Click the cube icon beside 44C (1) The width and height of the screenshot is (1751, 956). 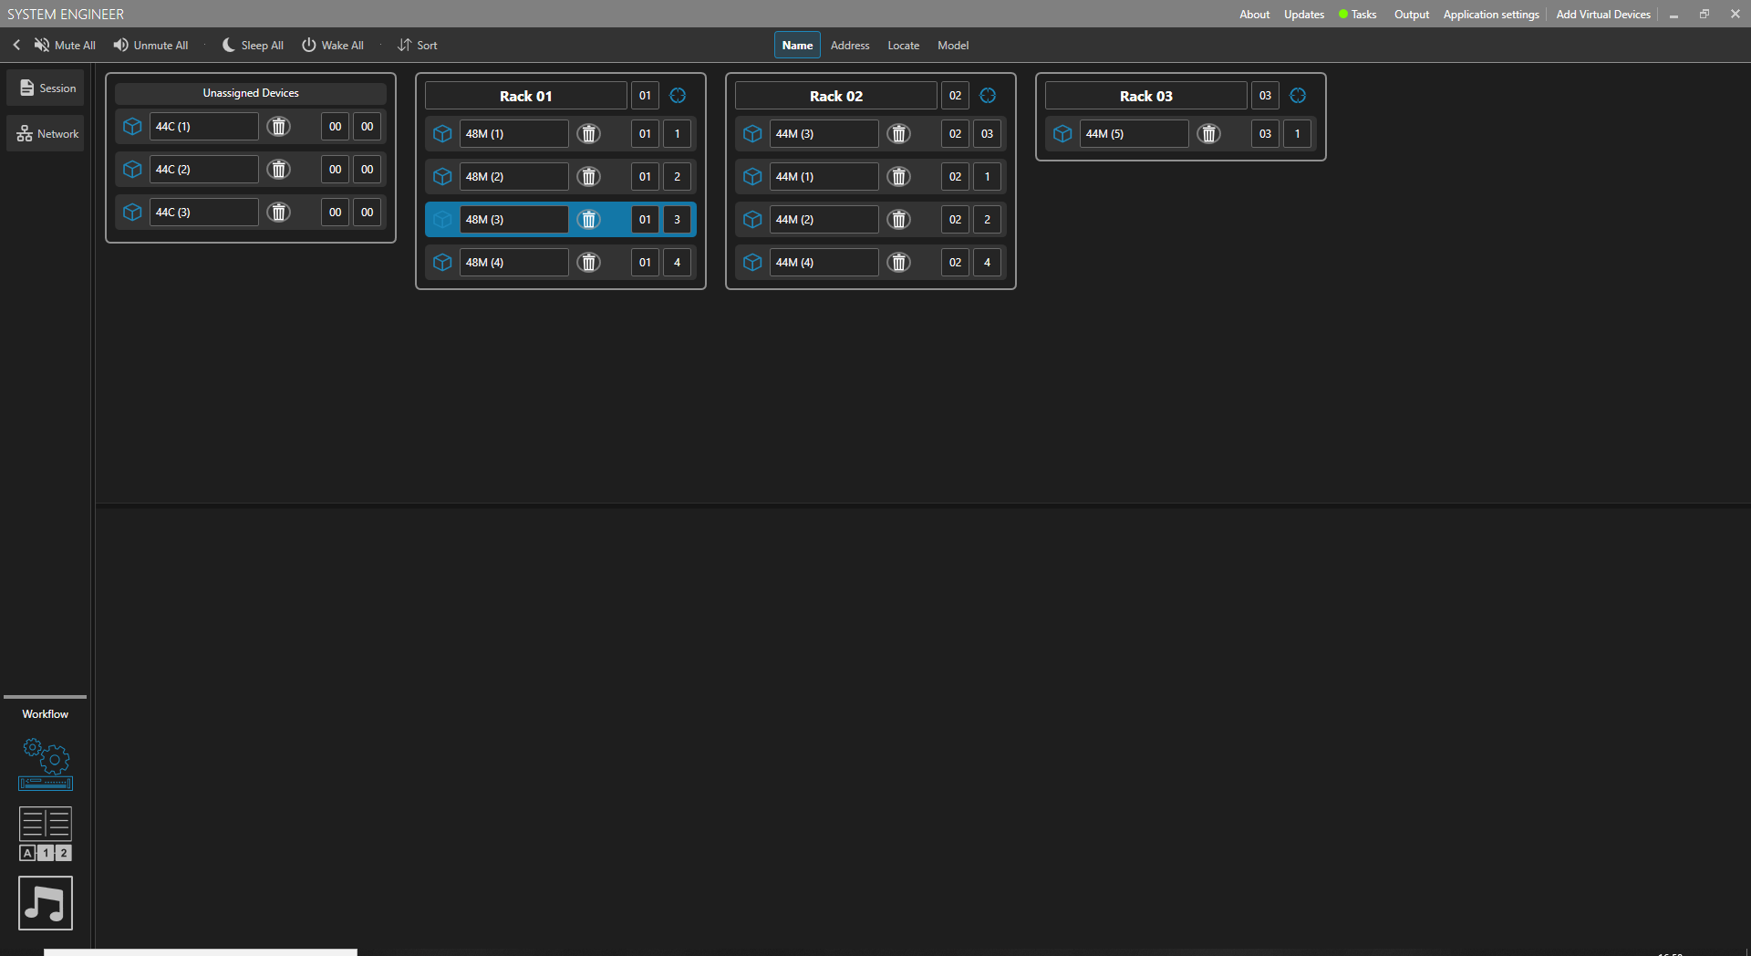click(132, 127)
